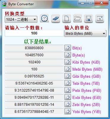
Task: Click the floppy disk save icon
Action: pyautogui.click(x=88, y=18)
